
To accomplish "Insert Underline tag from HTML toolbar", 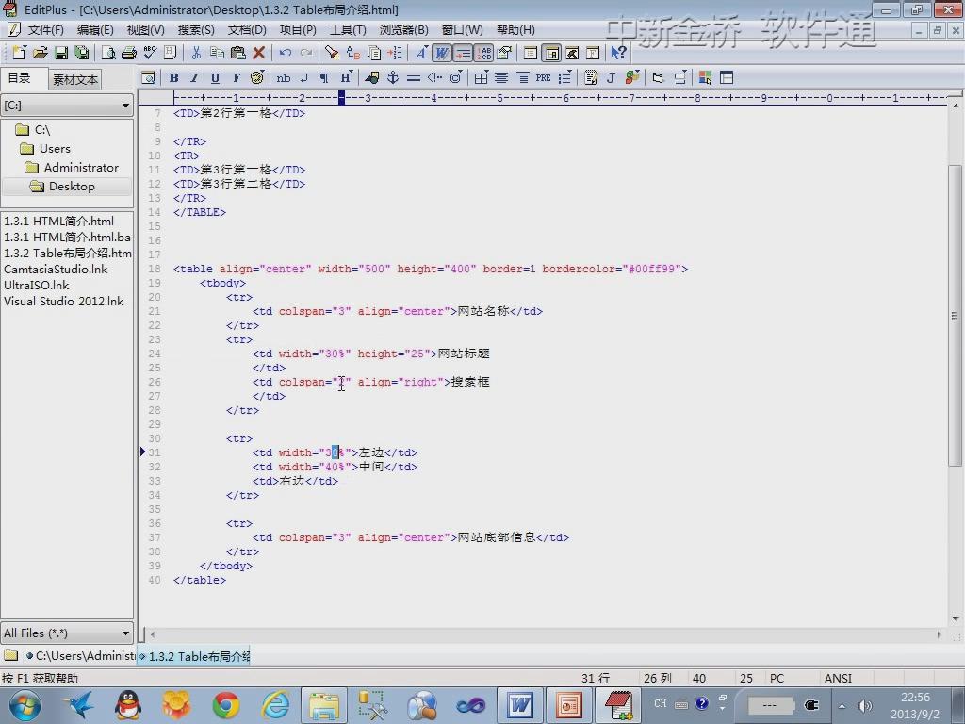I will [215, 78].
